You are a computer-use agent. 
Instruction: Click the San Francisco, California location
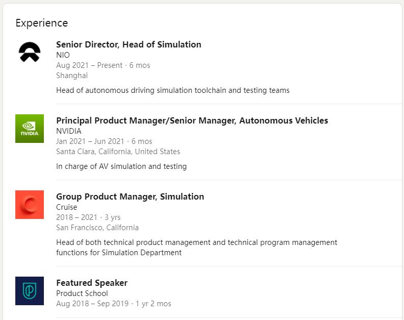pyautogui.click(x=97, y=228)
